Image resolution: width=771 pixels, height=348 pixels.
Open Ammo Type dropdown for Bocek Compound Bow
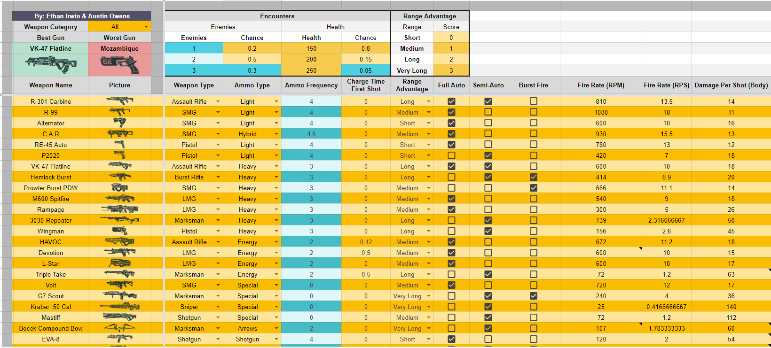pyautogui.click(x=276, y=328)
